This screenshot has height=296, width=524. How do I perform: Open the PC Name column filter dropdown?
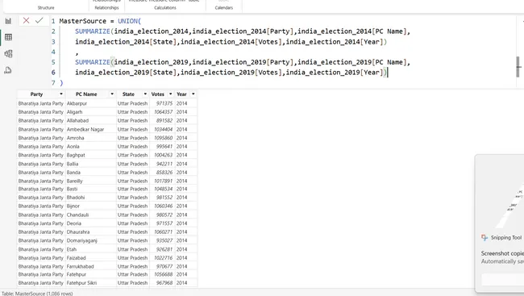(112, 94)
